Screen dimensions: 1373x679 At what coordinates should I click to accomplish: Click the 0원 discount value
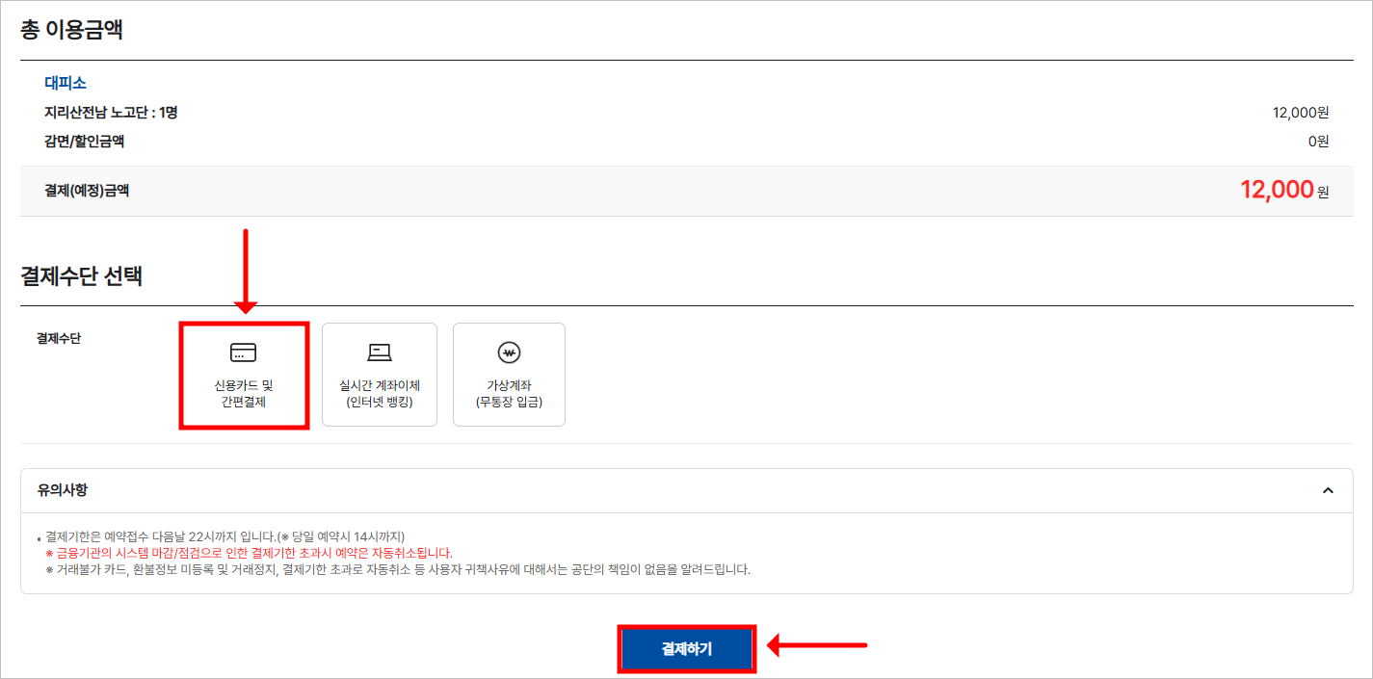tap(1318, 142)
